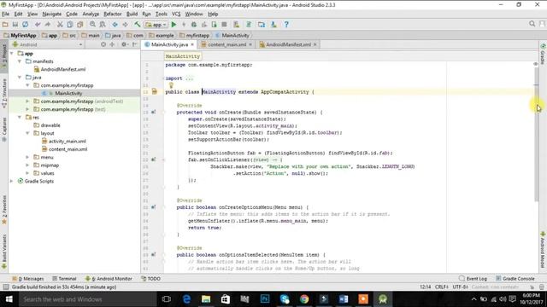Collapse the manifests folder node
The image size is (547, 307).
click(20, 61)
